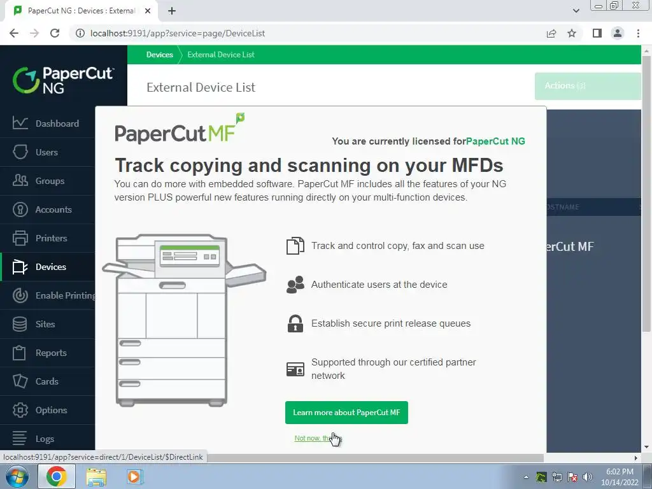The height and width of the screenshot is (489, 652).
Task: Open media player taskbar icon
Action: 134,476
